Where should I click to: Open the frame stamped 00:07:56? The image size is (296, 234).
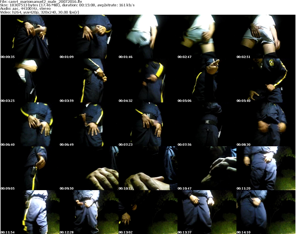pos(207,125)
